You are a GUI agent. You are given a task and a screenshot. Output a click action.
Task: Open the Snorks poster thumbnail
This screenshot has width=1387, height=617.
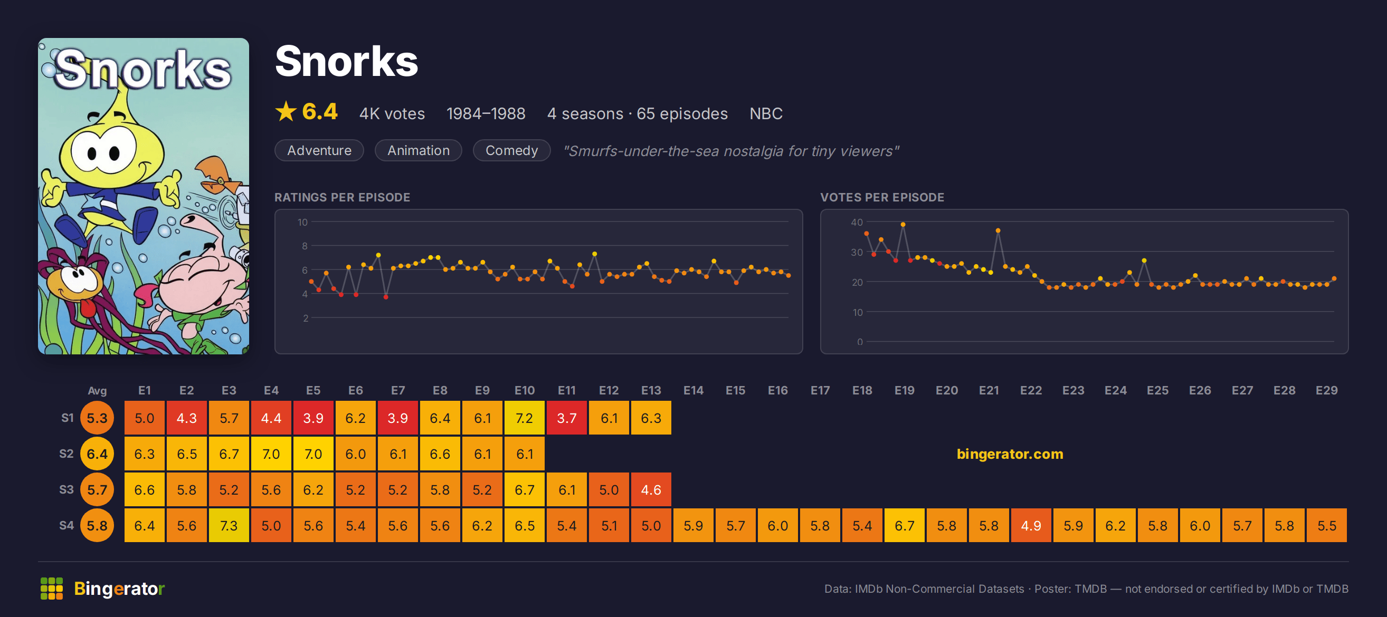coord(143,196)
